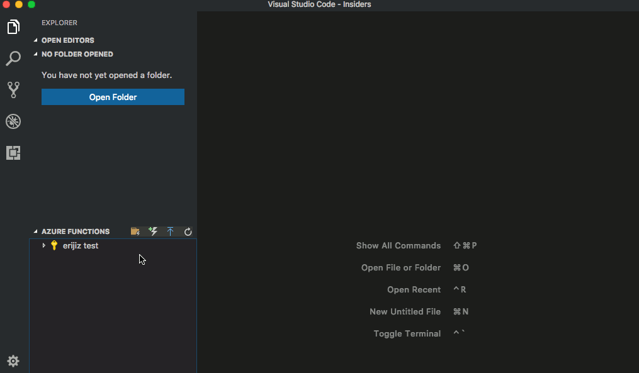Click the green macOS fullscreen button
639x373 pixels.
pos(31,4)
